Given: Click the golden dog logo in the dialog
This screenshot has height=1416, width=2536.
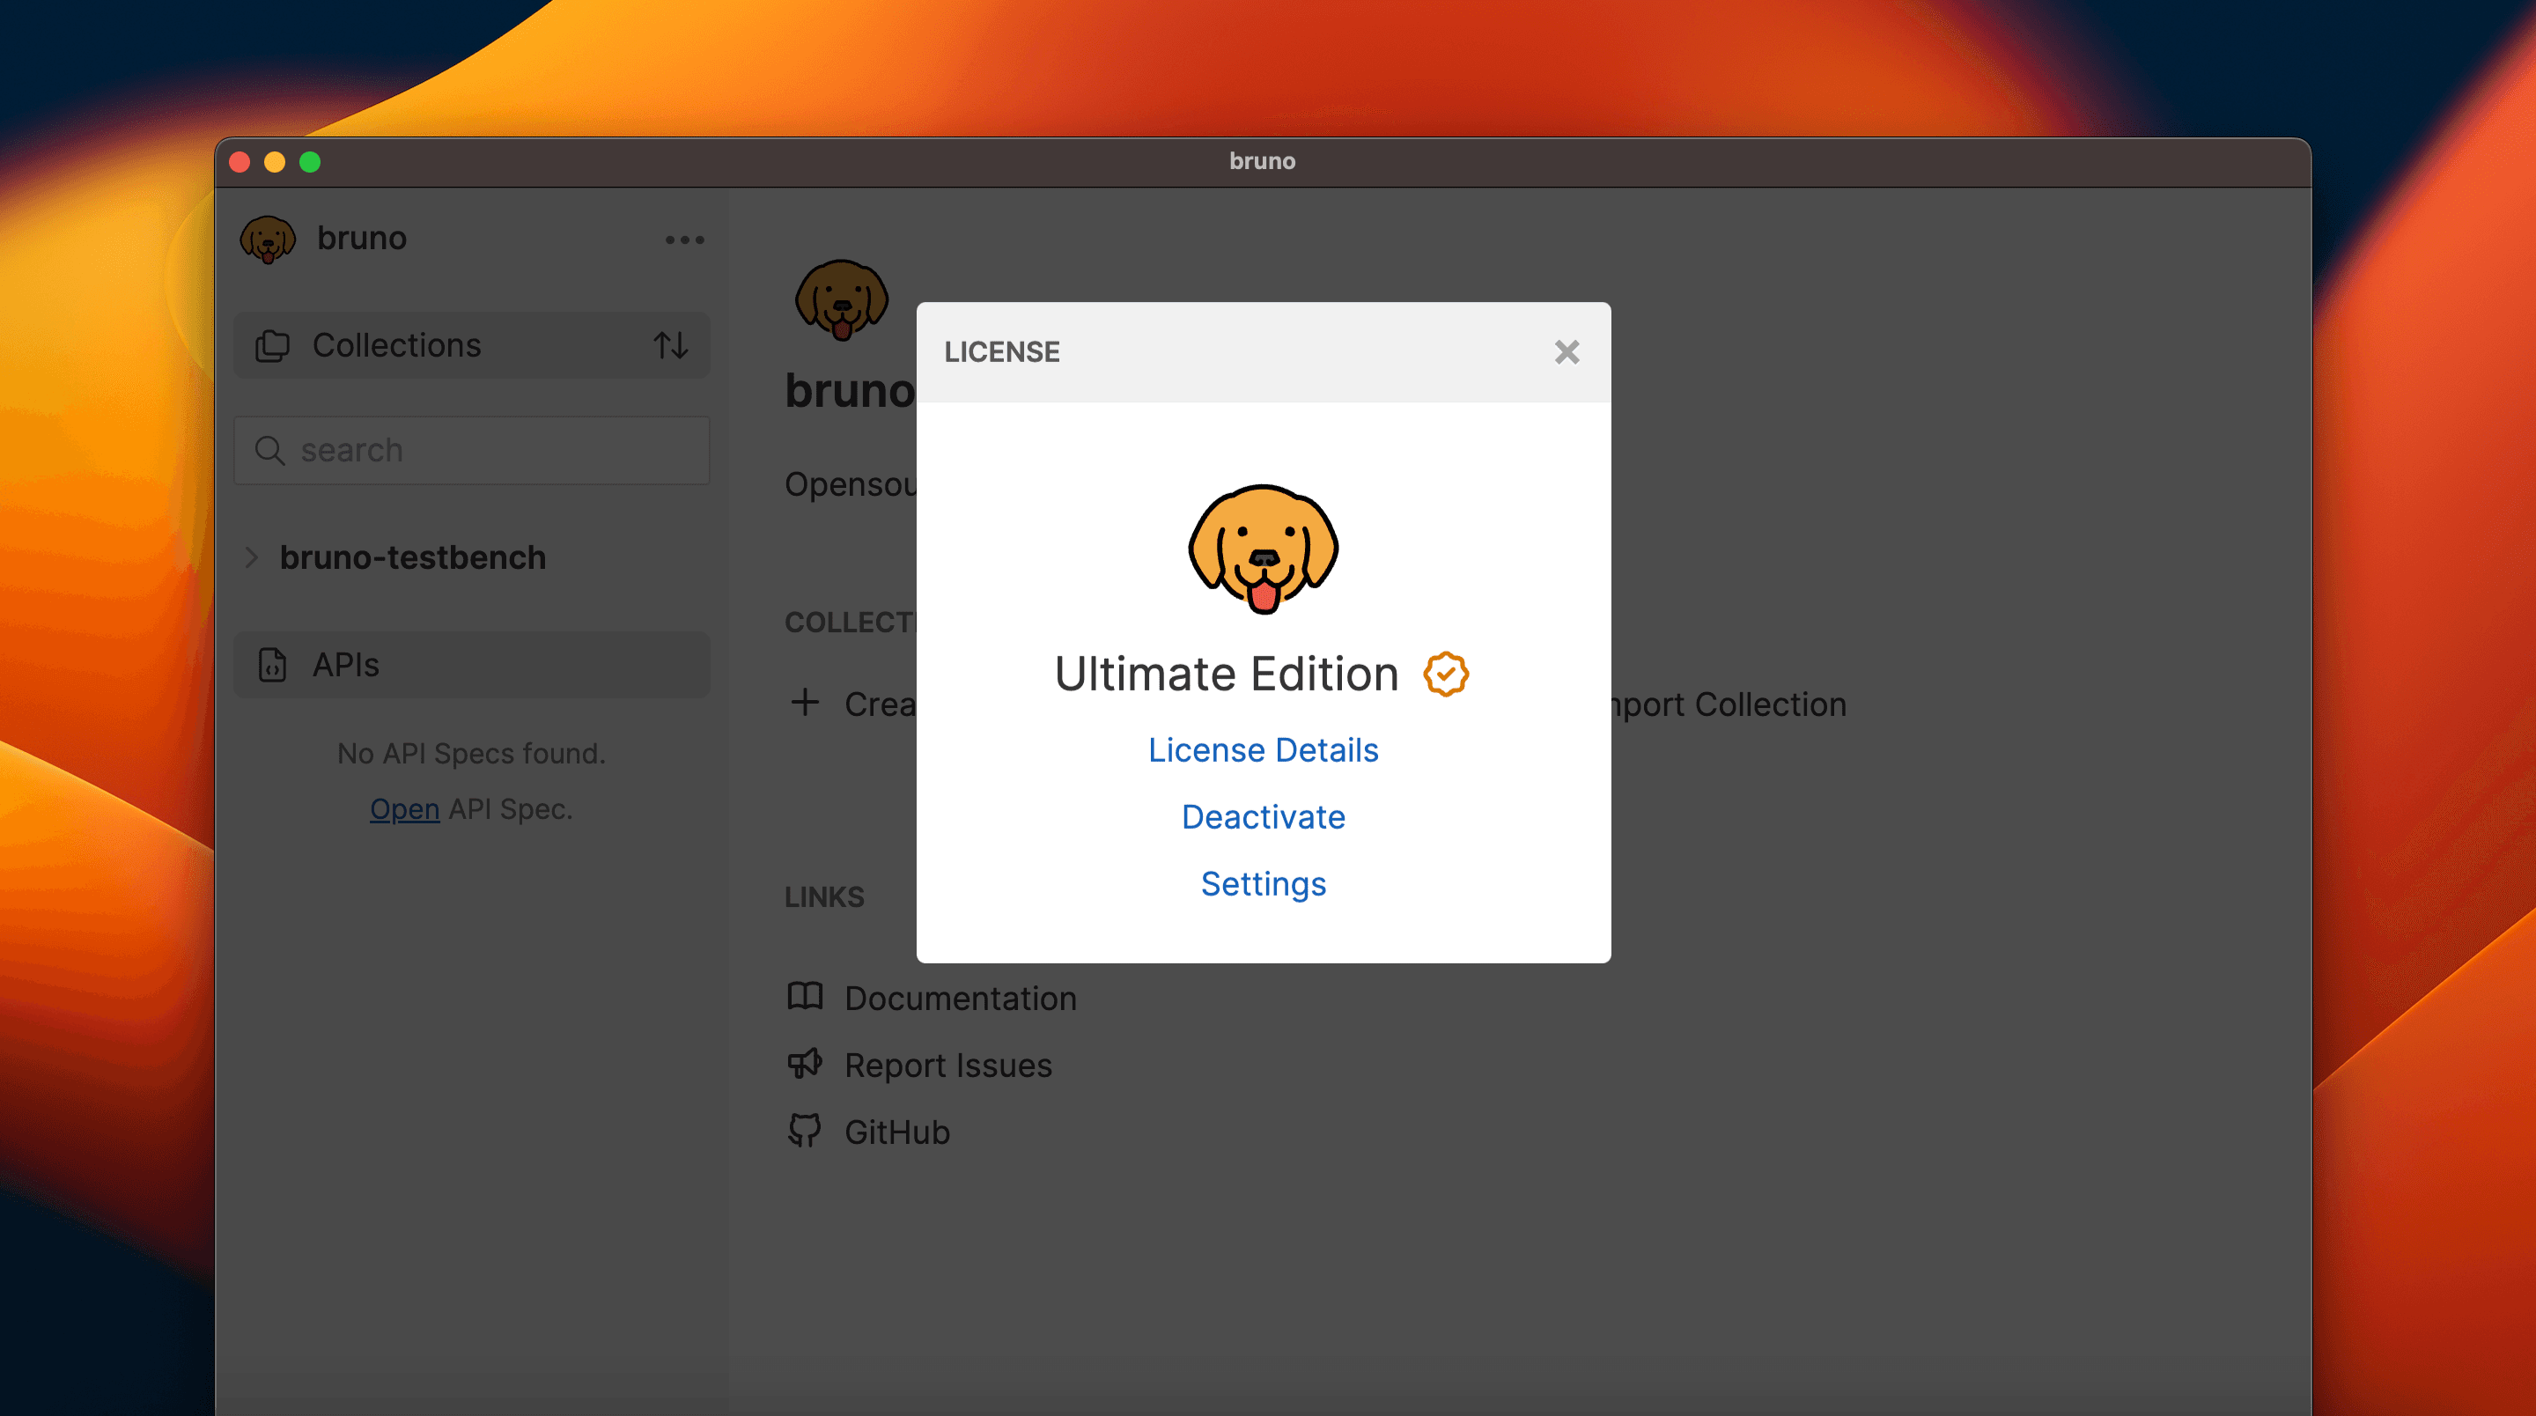Looking at the screenshot, I should click(1263, 549).
